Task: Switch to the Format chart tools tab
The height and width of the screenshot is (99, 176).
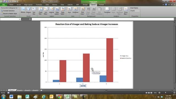Action: tap(101, 5)
